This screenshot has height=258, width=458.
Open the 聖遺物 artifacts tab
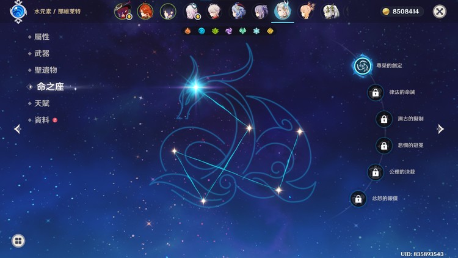click(x=46, y=70)
